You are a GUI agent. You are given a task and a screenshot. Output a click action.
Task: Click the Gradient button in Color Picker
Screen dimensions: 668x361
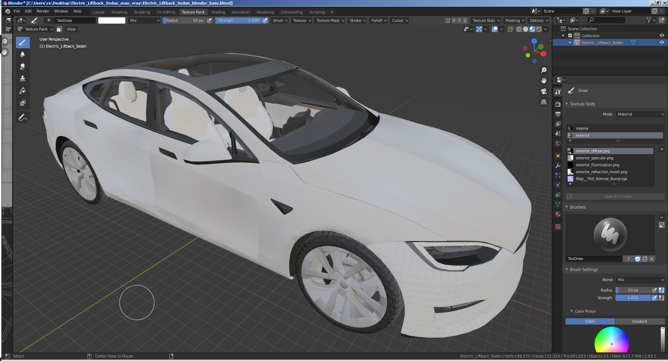[x=640, y=321]
